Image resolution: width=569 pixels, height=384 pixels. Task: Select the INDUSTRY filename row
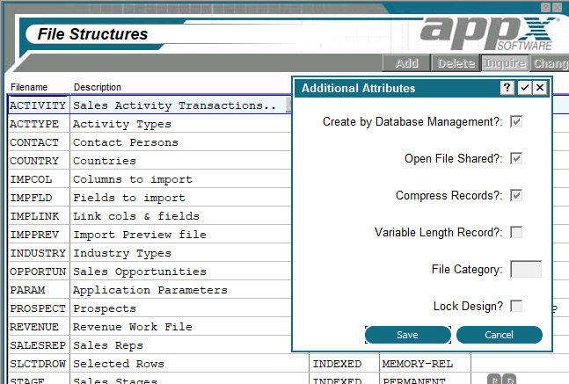point(39,253)
